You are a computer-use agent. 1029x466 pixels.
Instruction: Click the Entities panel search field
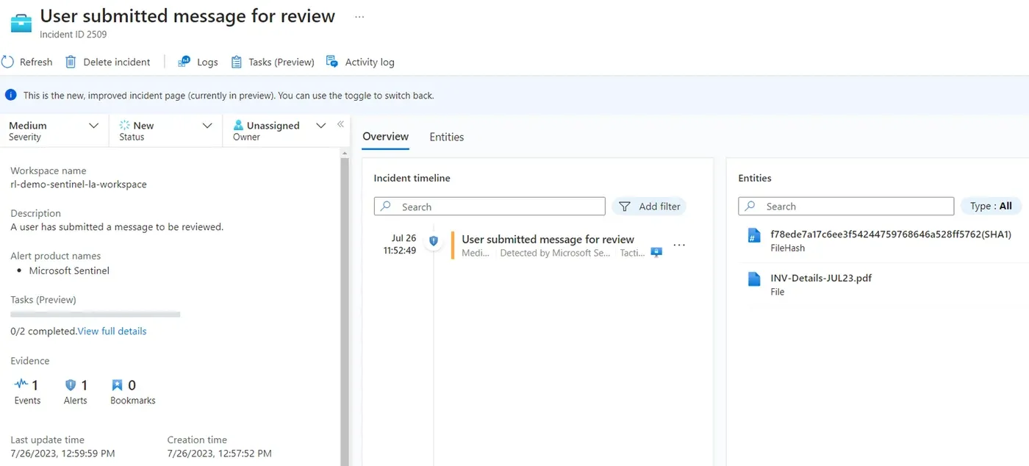coord(846,207)
